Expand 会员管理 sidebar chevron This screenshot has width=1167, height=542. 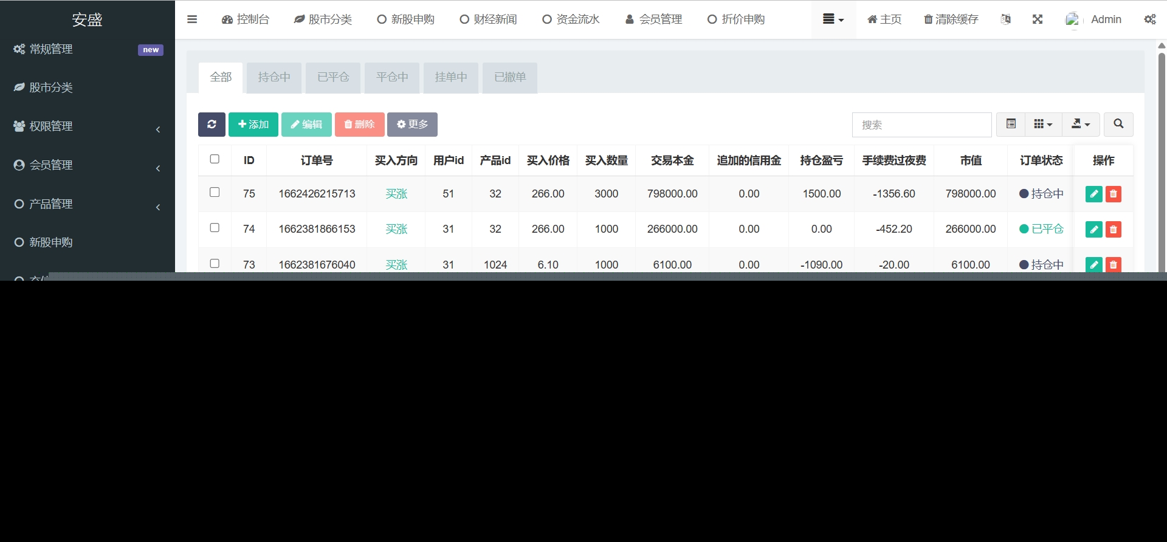click(158, 168)
